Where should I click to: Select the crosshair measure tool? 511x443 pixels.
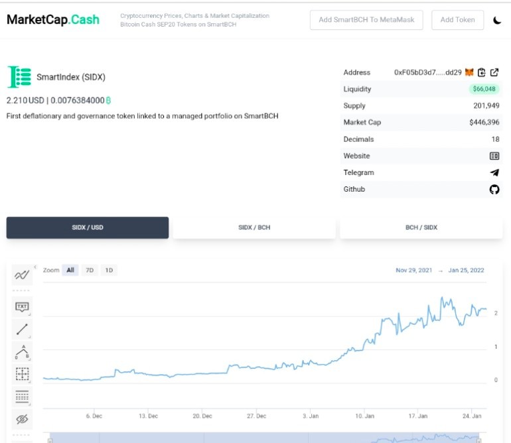pos(22,374)
